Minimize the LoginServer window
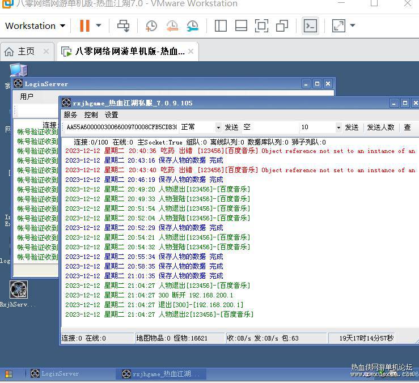Screen dimensions: 419x383 306,84
